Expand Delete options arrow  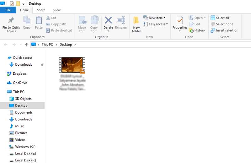pos(108,31)
